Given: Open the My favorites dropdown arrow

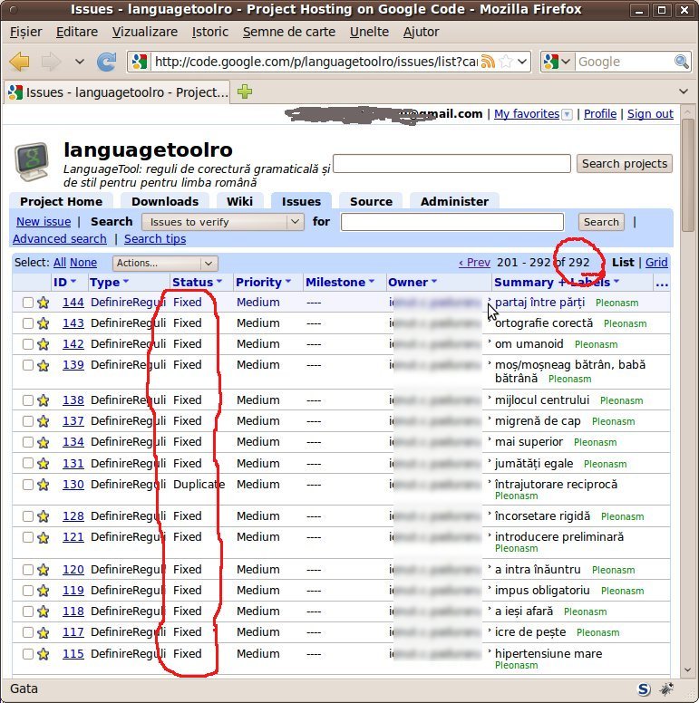Looking at the screenshot, I should [568, 114].
